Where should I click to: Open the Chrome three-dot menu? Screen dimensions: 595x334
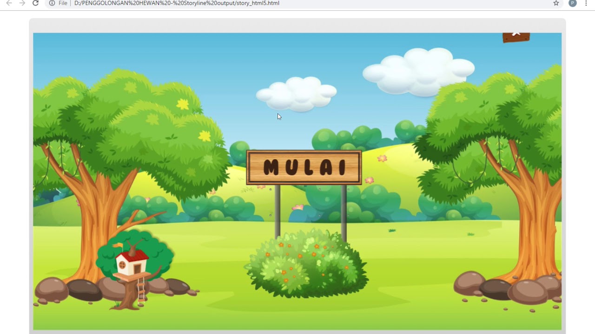(x=586, y=3)
